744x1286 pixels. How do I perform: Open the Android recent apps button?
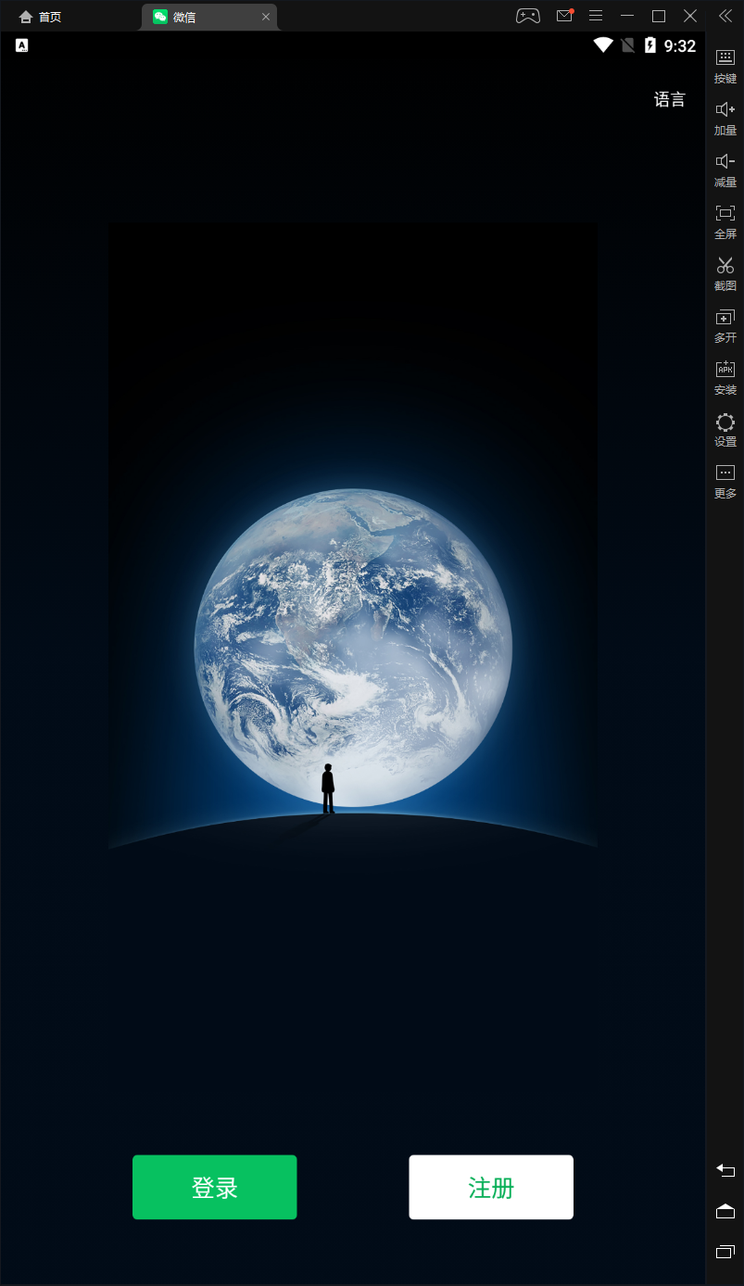point(725,1252)
